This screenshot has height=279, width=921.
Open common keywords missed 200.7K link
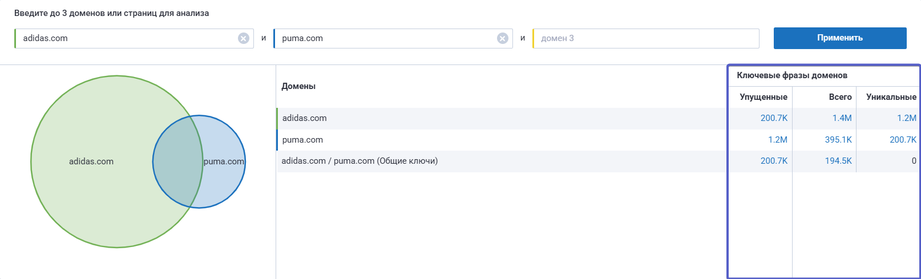tap(774, 161)
